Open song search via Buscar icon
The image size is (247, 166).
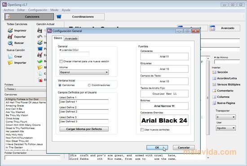(x=10, y=43)
